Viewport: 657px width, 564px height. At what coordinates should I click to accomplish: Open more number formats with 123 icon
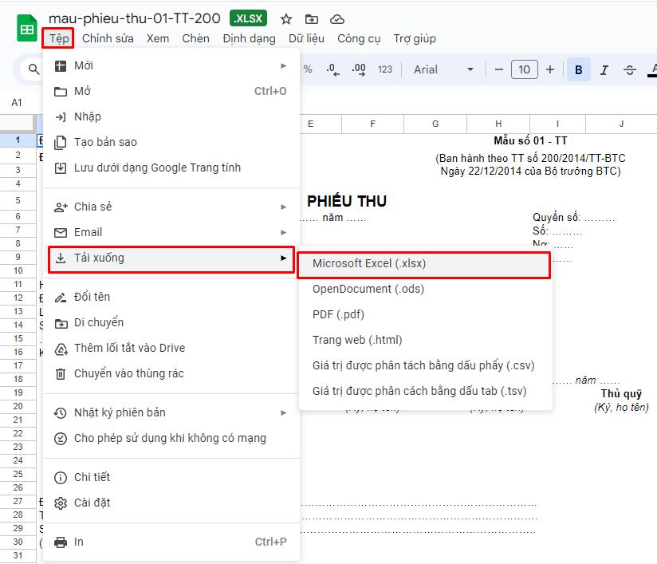point(384,69)
